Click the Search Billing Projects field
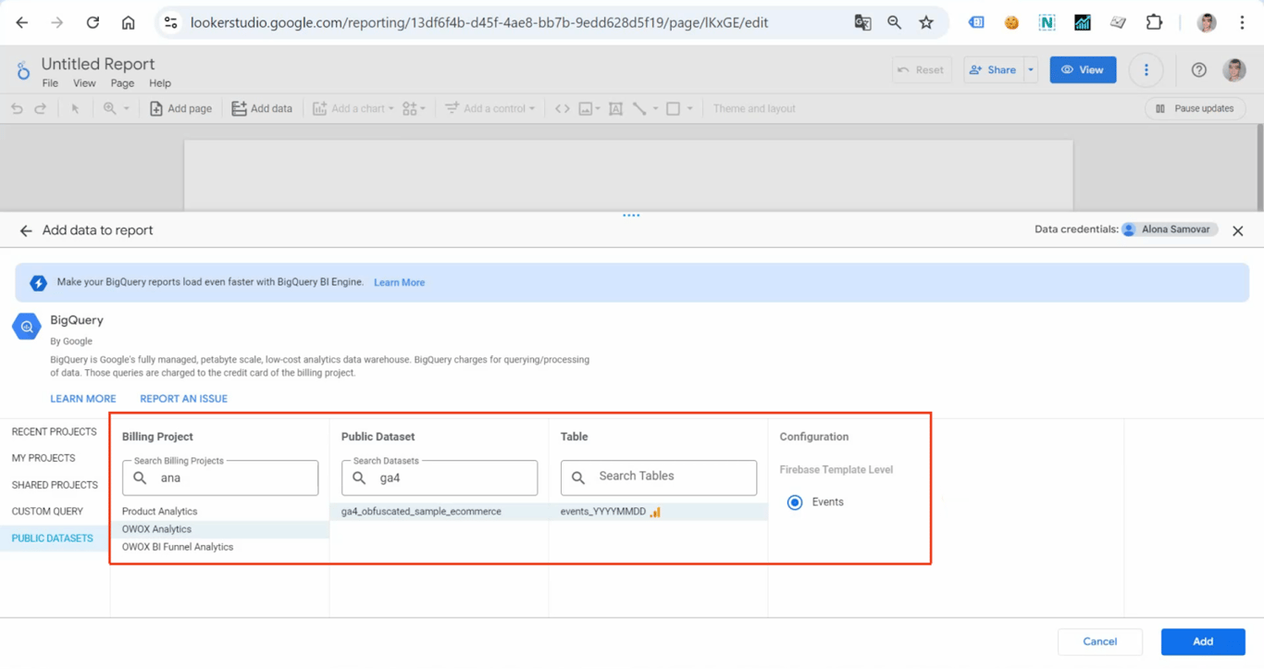This screenshot has width=1264, height=669. click(x=220, y=477)
